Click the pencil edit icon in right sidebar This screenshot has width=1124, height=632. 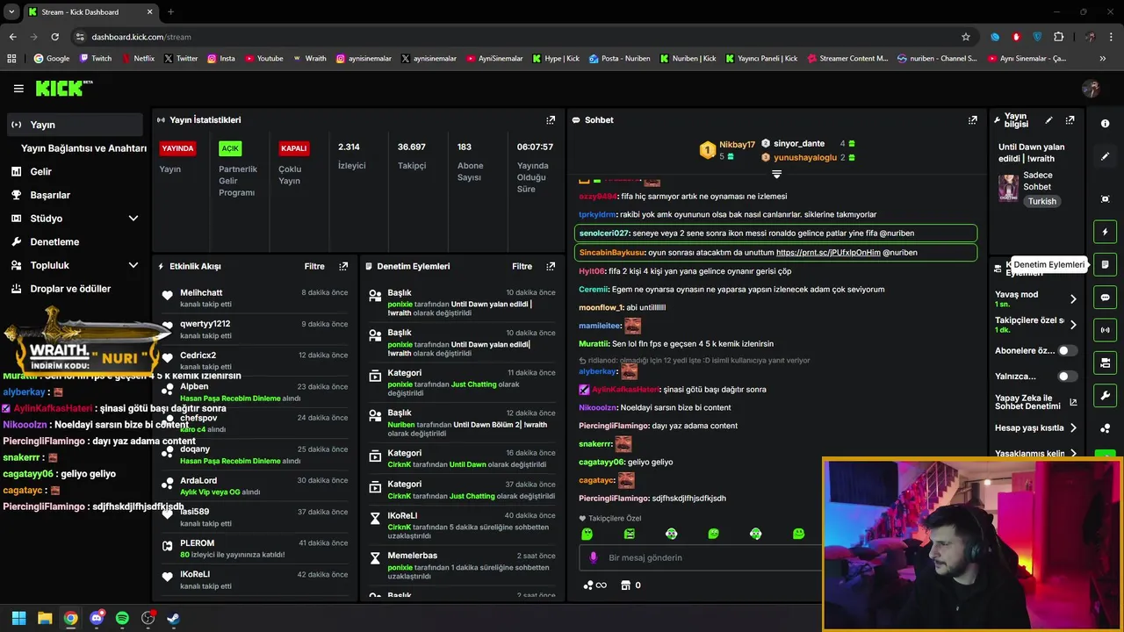pyautogui.click(x=1105, y=156)
